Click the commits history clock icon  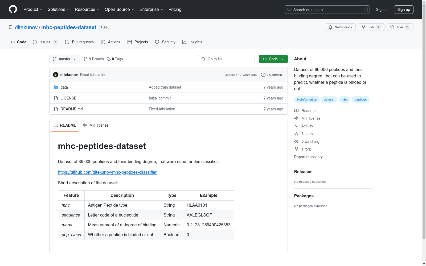263,75
